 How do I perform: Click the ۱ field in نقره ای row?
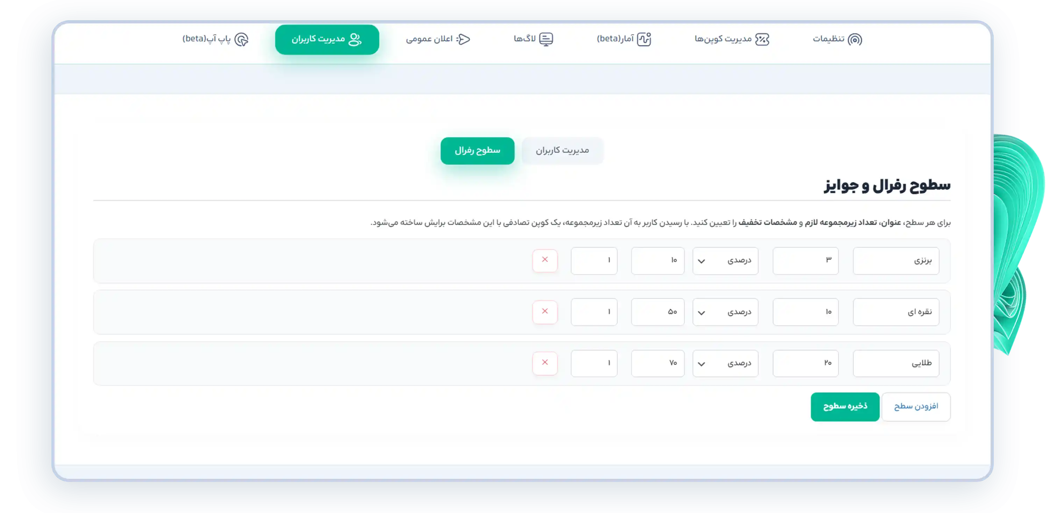[594, 312]
